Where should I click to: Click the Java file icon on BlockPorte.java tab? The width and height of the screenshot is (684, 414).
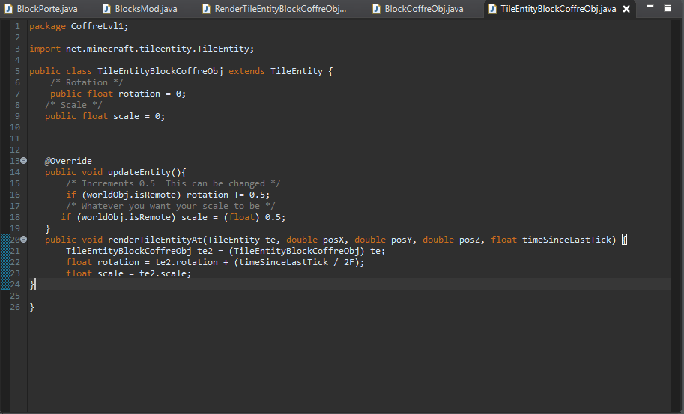pos(9,9)
